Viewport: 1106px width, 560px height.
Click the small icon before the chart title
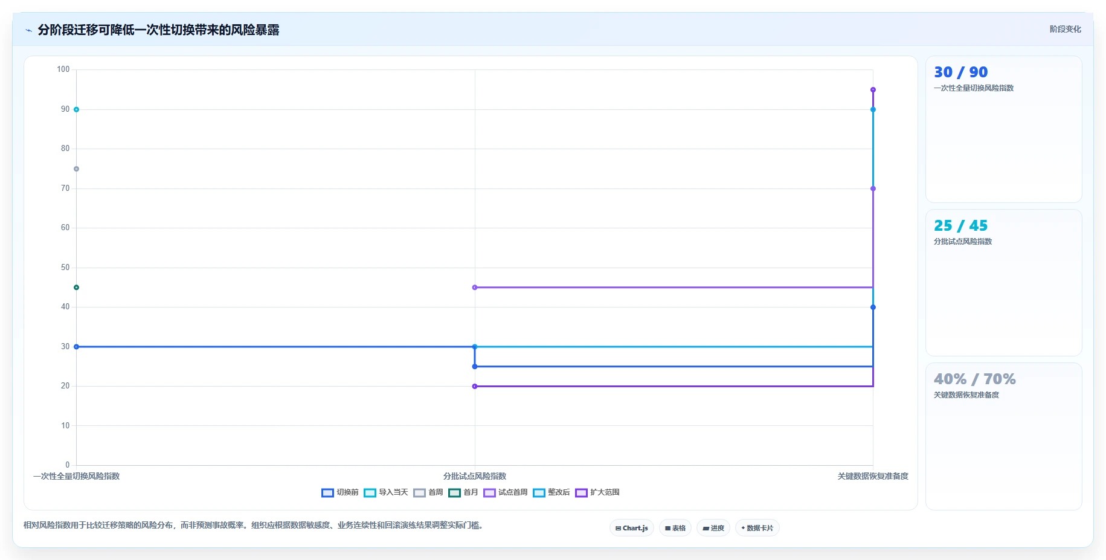(x=28, y=30)
